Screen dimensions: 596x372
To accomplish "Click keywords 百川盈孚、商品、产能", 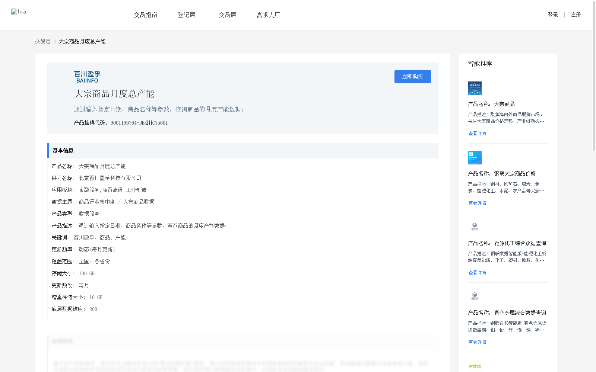I will [x=99, y=238].
